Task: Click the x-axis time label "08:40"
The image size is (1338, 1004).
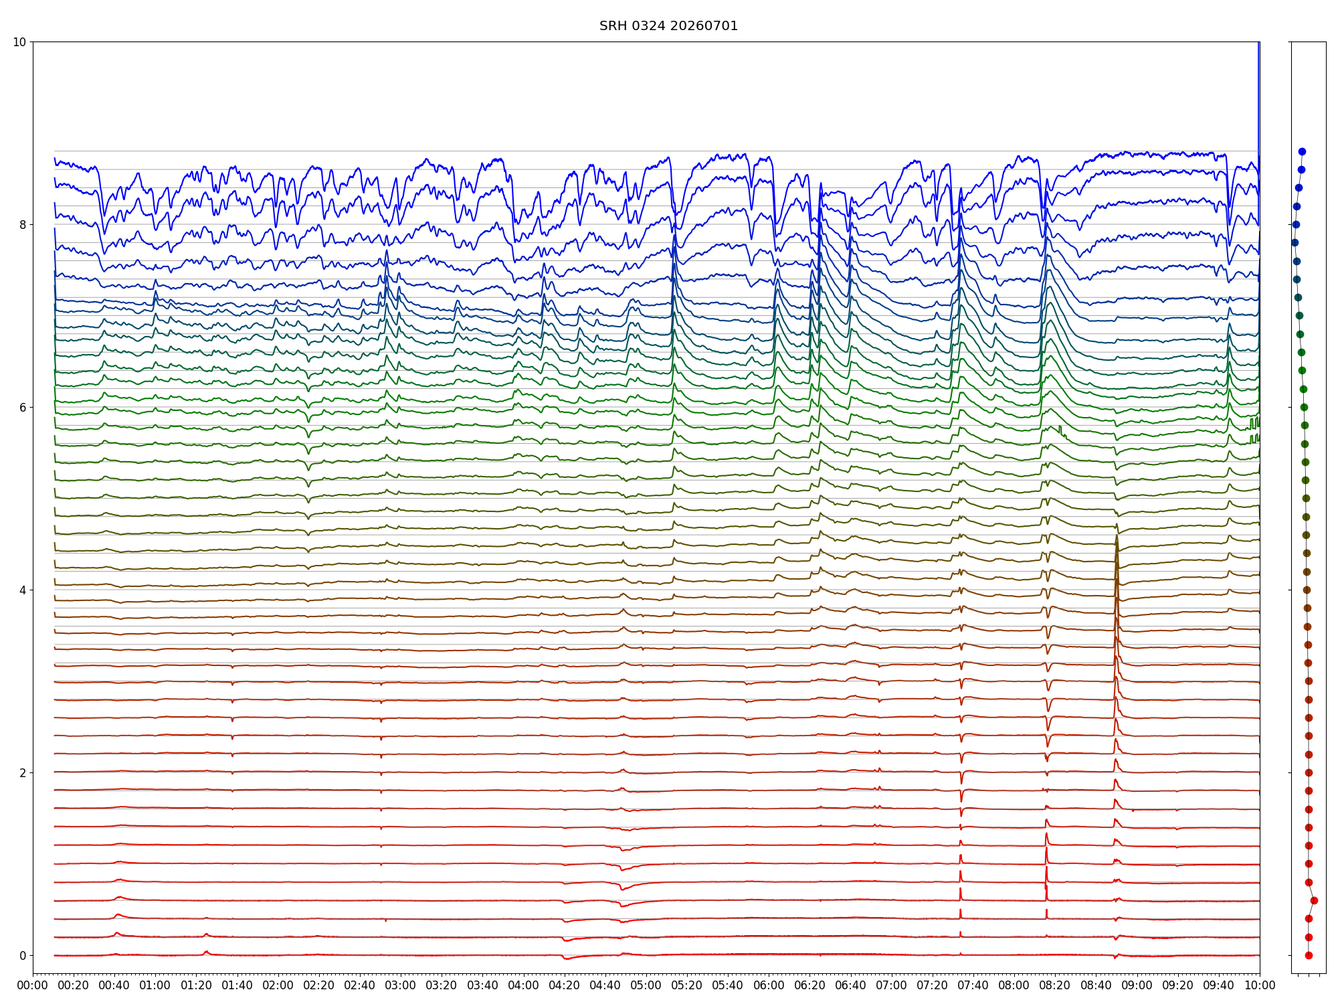Action: (x=1096, y=986)
